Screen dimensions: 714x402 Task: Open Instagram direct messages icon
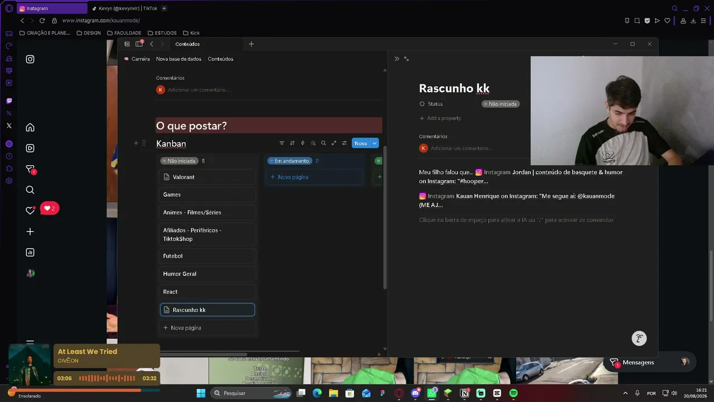[30, 169]
